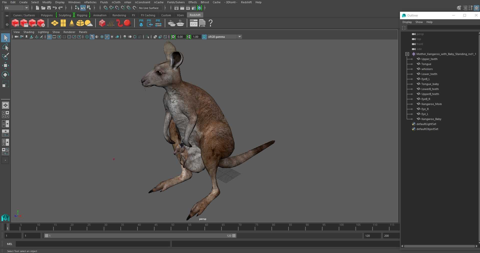The width and height of the screenshot is (480, 253).
Task: Toggle the color management view transform button
Action: coord(204,37)
